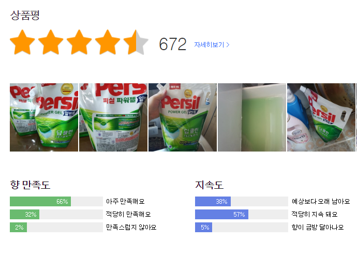Open the hand-held Persil pouch photo
Image resolution: width=357 pixels, height=256 pixels.
[183, 117]
